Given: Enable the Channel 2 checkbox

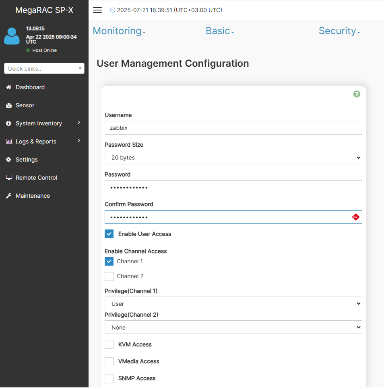Looking at the screenshot, I should (109, 276).
